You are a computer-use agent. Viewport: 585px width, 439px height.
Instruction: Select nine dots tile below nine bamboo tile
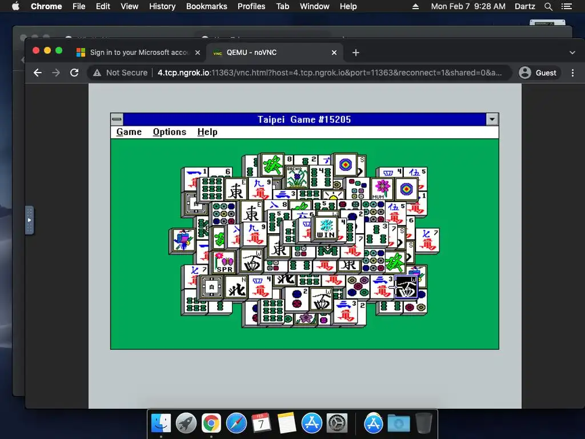click(x=223, y=213)
